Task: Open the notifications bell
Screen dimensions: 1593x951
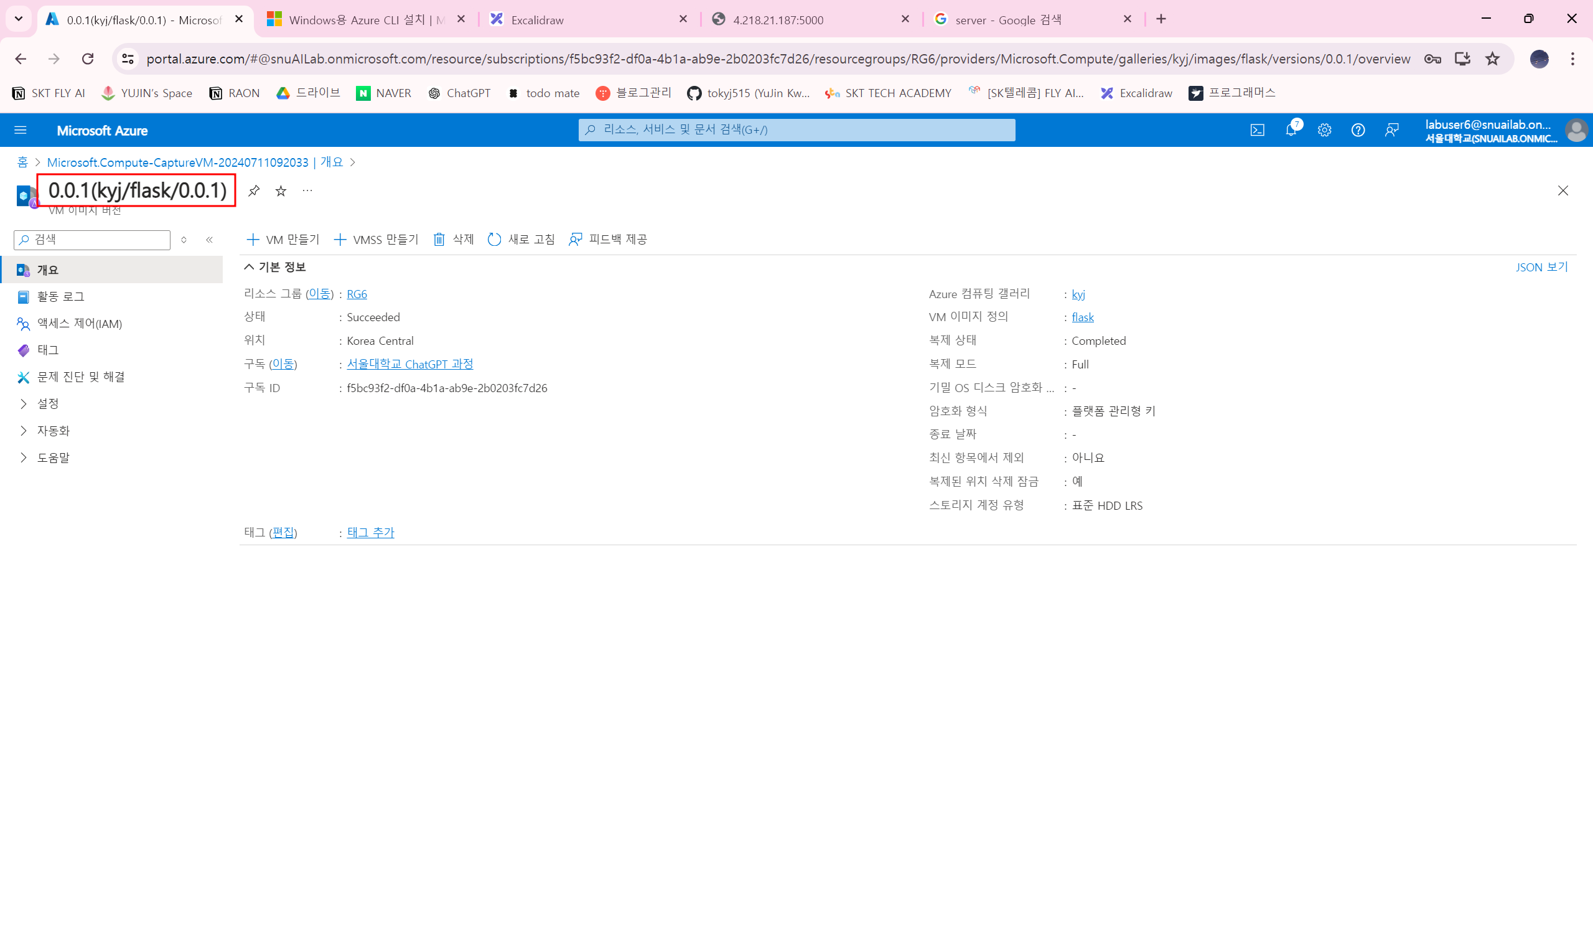Action: click(1291, 130)
